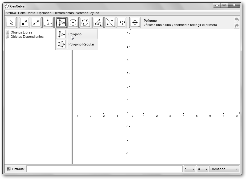Open the Greek letter α dropdown
This screenshot has width=246, height=179.
(203, 169)
